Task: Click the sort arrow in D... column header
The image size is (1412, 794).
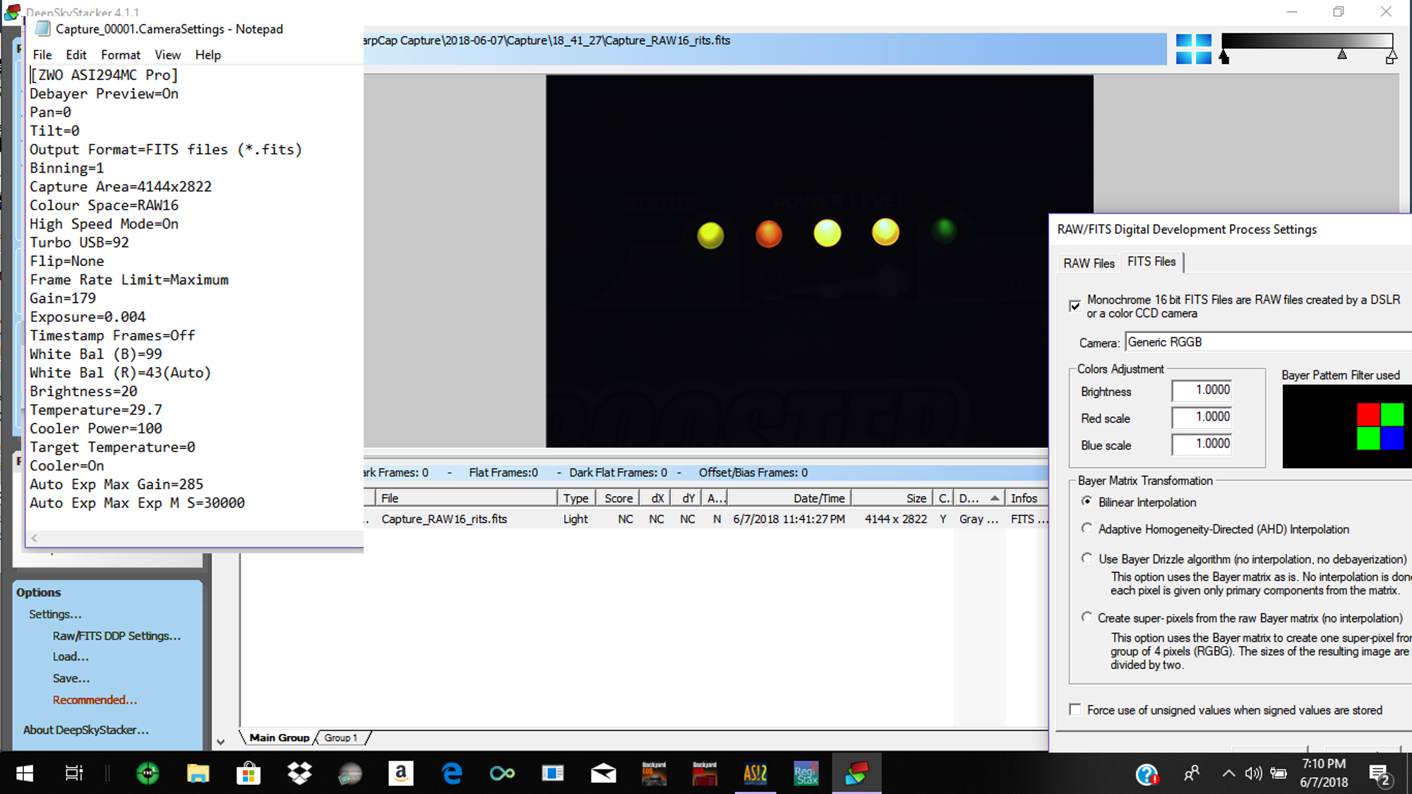Action: pyautogui.click(x=995, y=498)
